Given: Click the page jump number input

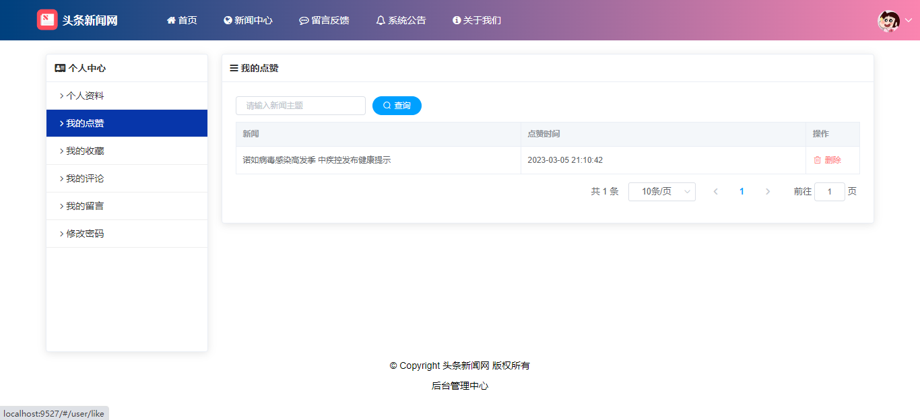Looking at the screenshot, I should pos(829,192).
